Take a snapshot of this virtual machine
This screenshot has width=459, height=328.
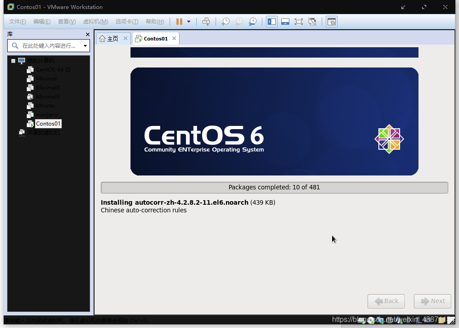[225, 22]
